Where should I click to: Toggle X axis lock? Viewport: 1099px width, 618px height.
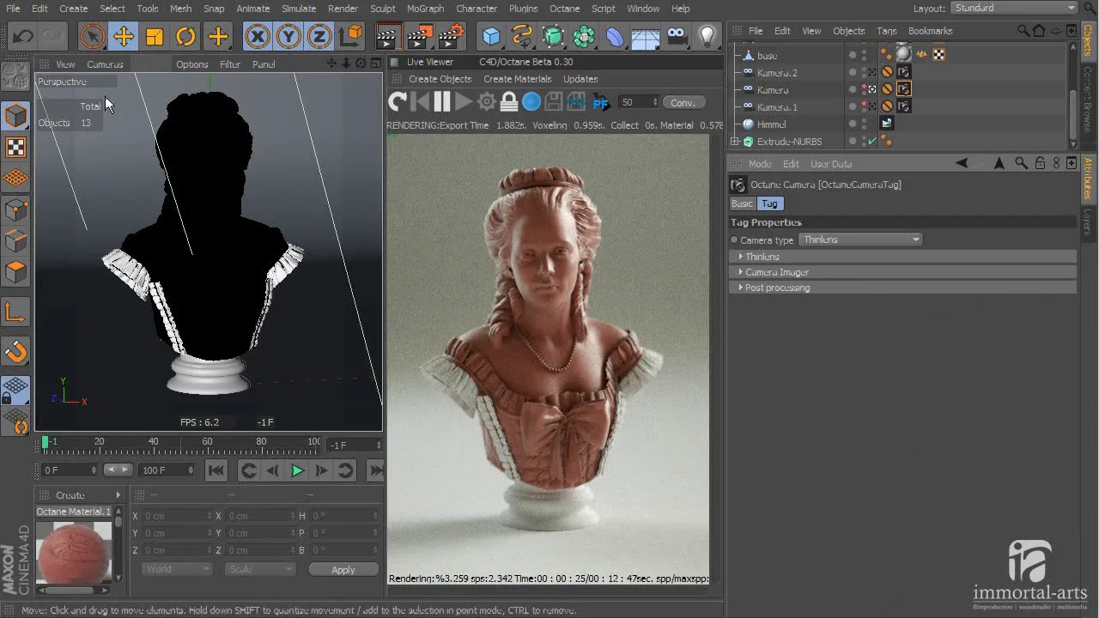pos(257,36)
